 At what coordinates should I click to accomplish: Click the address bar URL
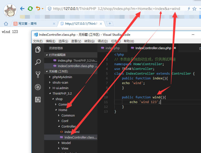(x=117, y=9)
